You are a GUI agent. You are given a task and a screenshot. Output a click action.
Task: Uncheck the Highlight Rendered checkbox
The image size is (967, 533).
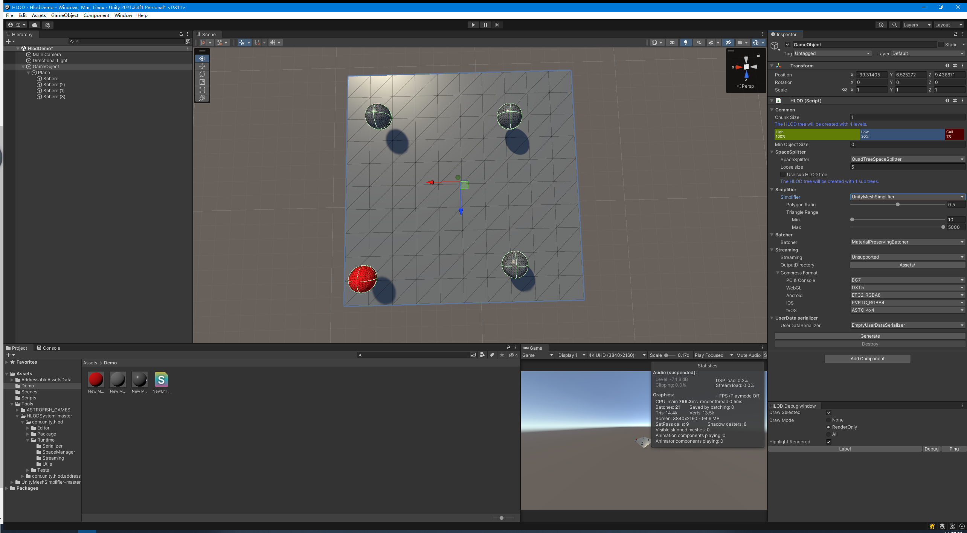click(828, 442)
